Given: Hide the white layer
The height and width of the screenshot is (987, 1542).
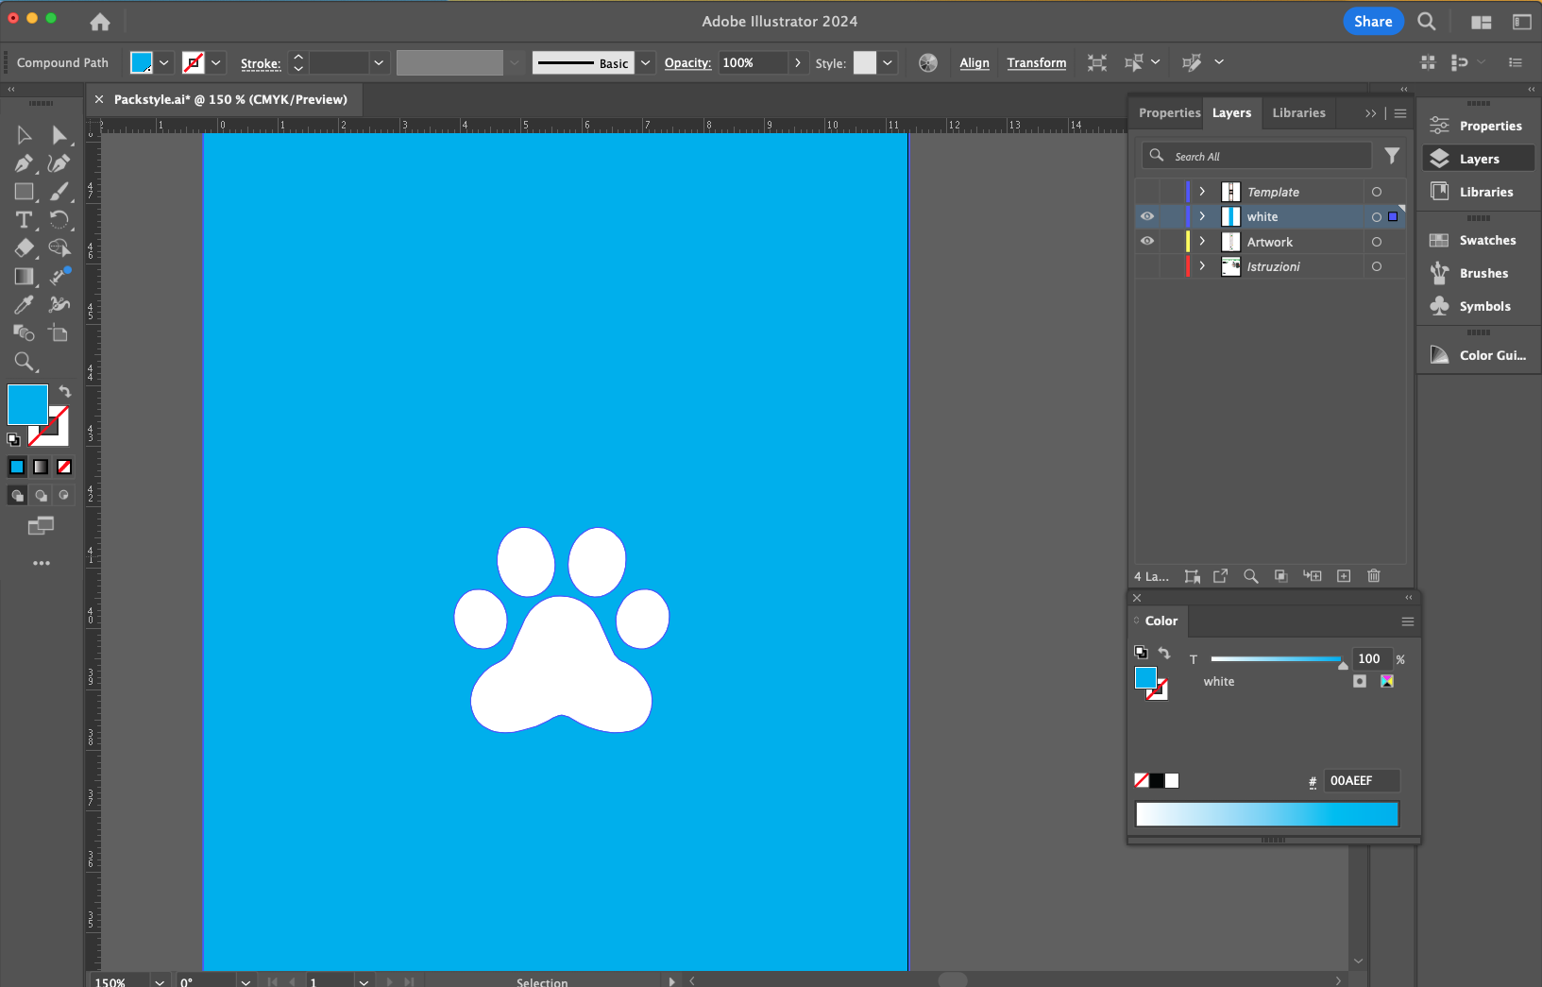Looking at the screenshot, I should (1147, 217).
